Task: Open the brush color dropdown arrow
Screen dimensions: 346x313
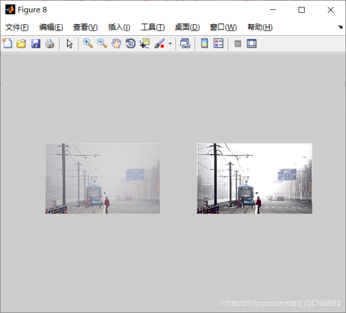Action: (x=170, y=43)
